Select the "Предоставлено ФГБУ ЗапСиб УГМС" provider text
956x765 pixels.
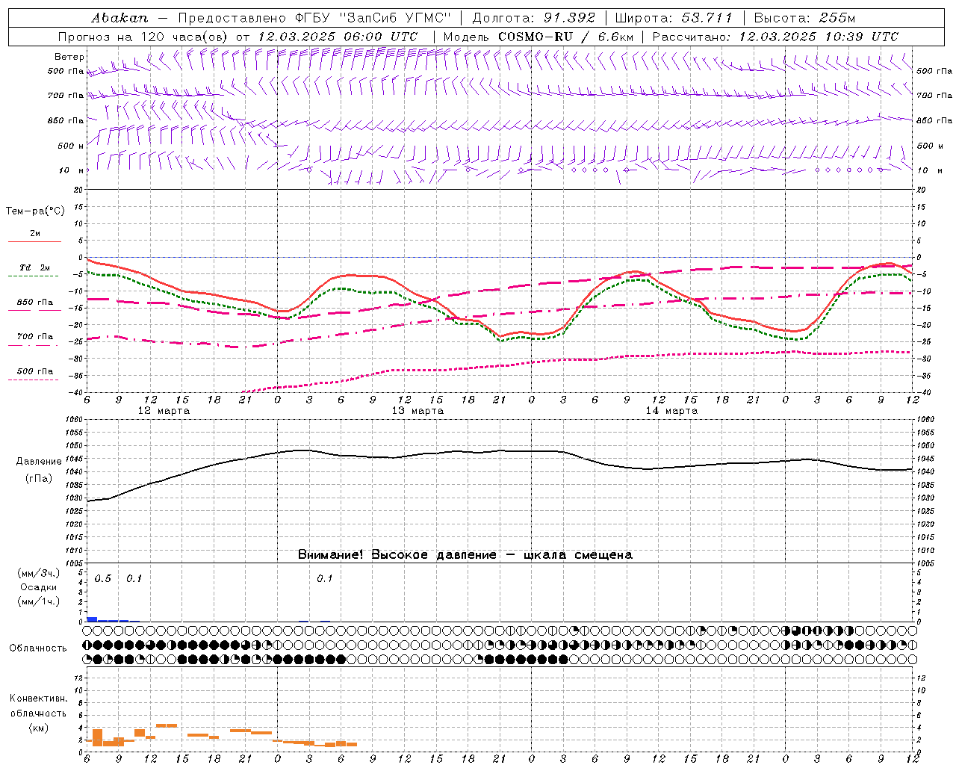314,17
